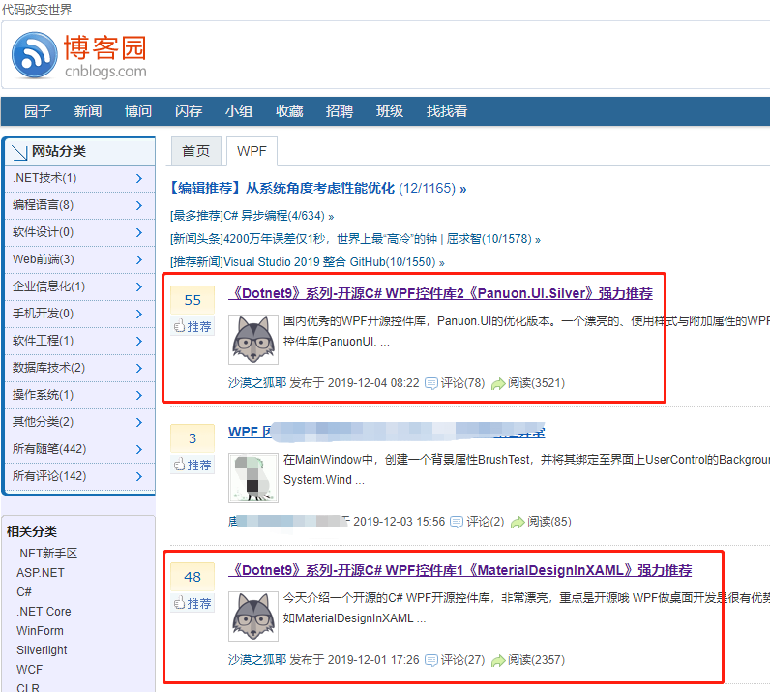The image size is (770, 692).
Task: Open the C# related category
Action: [x=24, y=591]
